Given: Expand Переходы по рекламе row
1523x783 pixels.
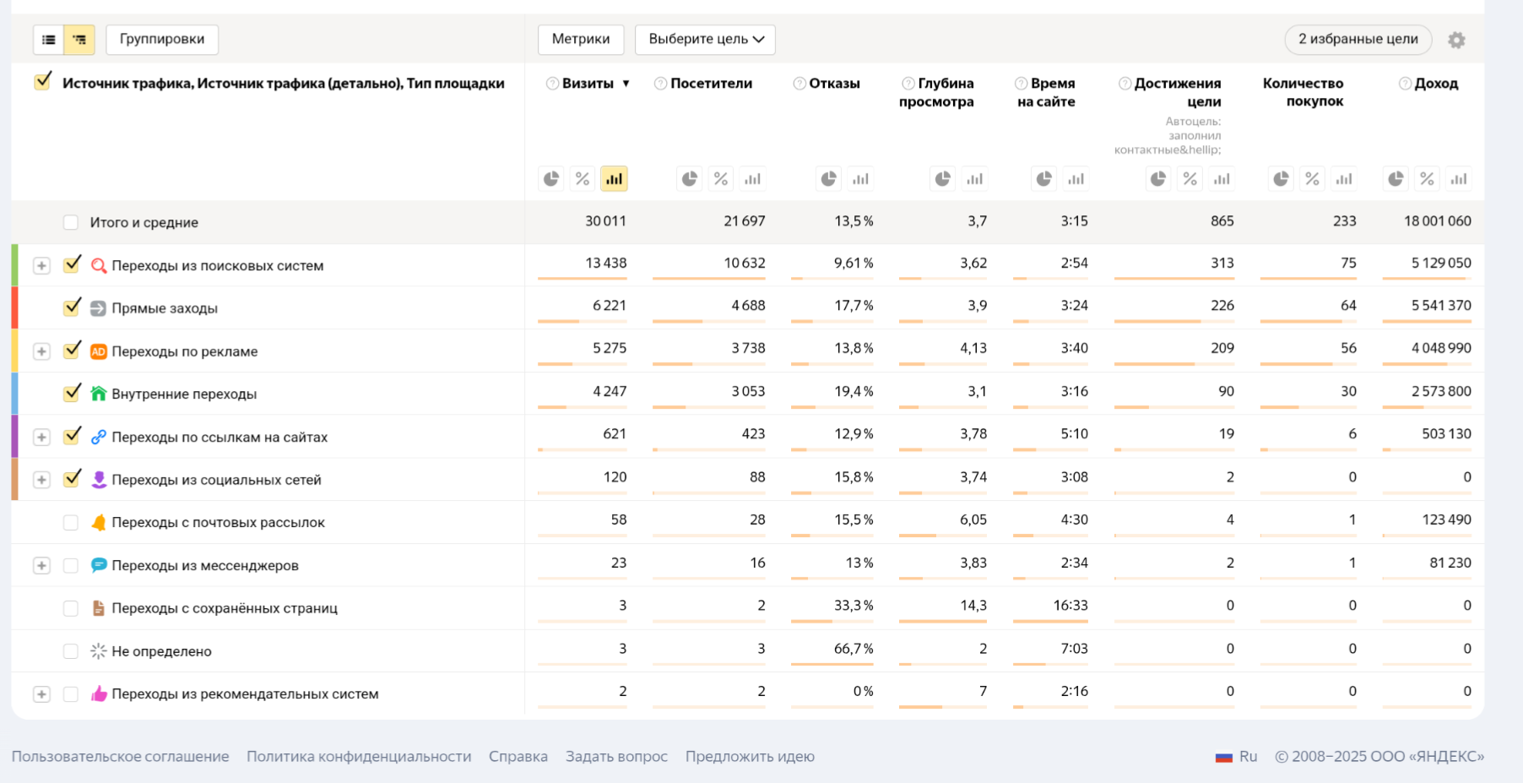Looking at the screenshot, I should 41,351.
